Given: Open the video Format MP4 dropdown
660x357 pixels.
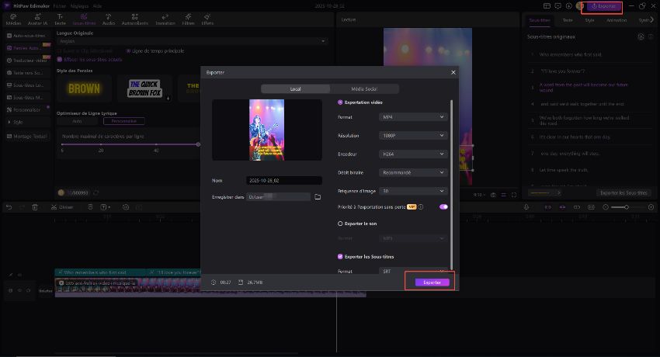Looking at the screenshot, I should (414, 117).
